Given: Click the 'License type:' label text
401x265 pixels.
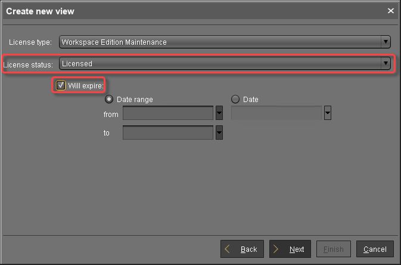Looking at the screenshot, I should tap(30, 42).
